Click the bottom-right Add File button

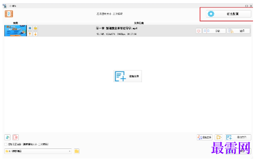pos(238,137)
